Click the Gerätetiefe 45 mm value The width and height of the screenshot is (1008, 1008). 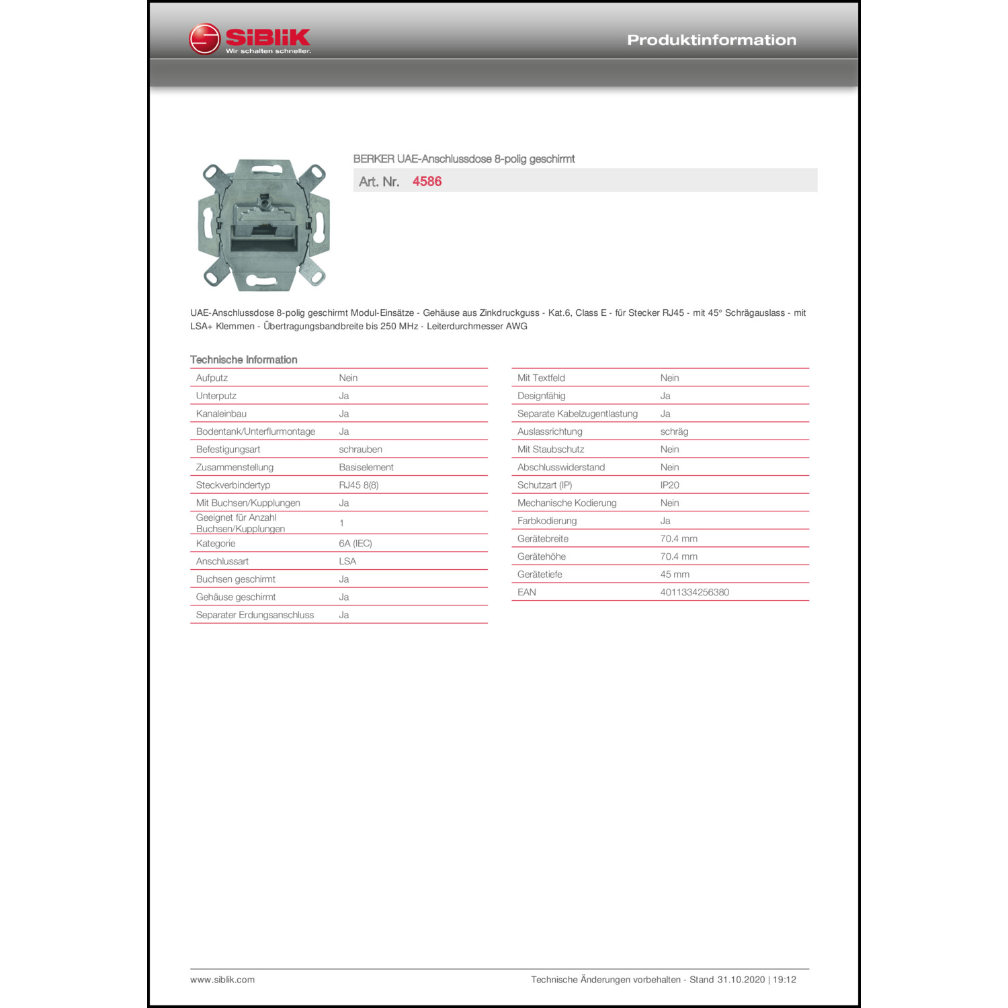tap(675, 575)
